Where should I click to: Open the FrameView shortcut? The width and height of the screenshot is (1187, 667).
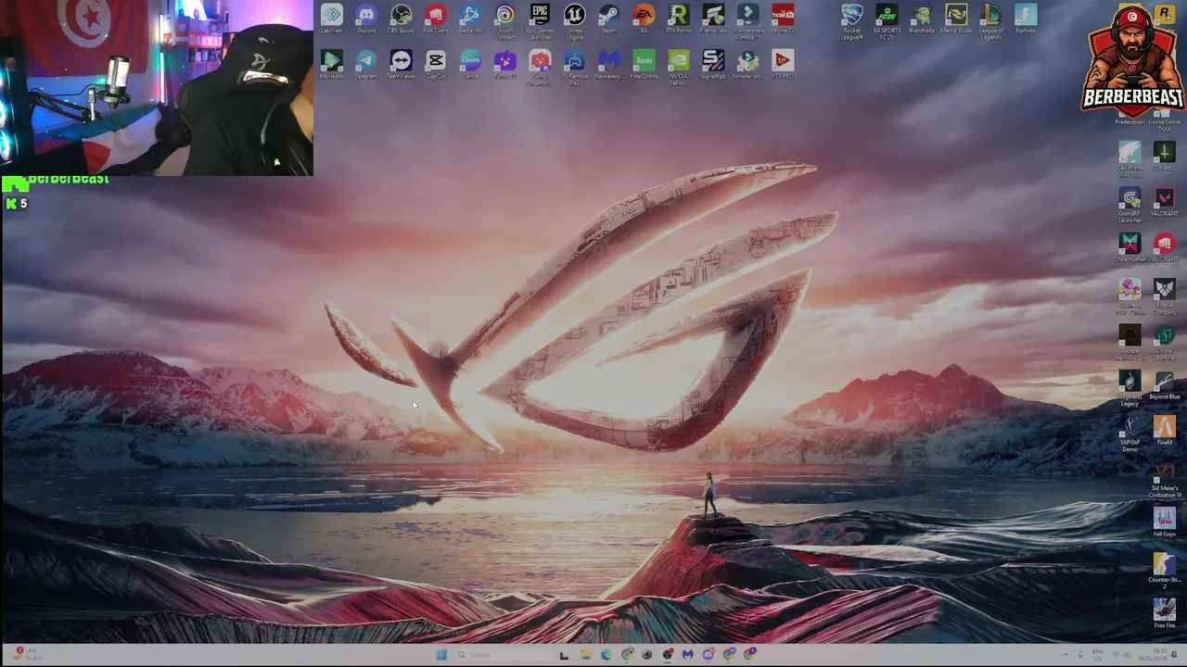(x=713, y=19)
